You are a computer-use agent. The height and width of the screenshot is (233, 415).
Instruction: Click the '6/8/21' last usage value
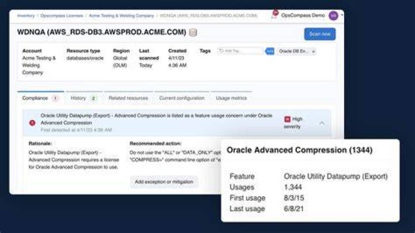[293, 209]
